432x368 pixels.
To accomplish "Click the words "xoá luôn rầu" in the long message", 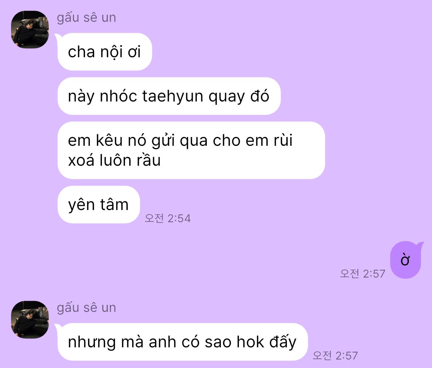I will [114, 160].
